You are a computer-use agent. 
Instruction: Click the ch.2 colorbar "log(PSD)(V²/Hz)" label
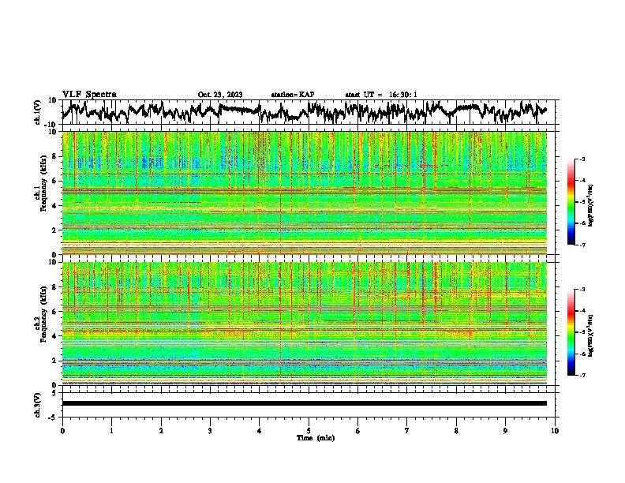[591, 335]
